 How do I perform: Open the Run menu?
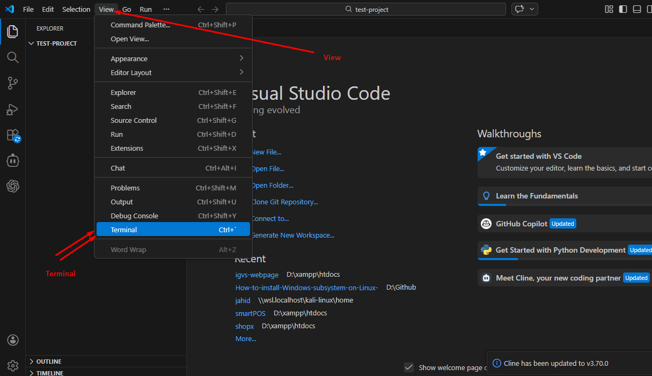tap(145, 9)
